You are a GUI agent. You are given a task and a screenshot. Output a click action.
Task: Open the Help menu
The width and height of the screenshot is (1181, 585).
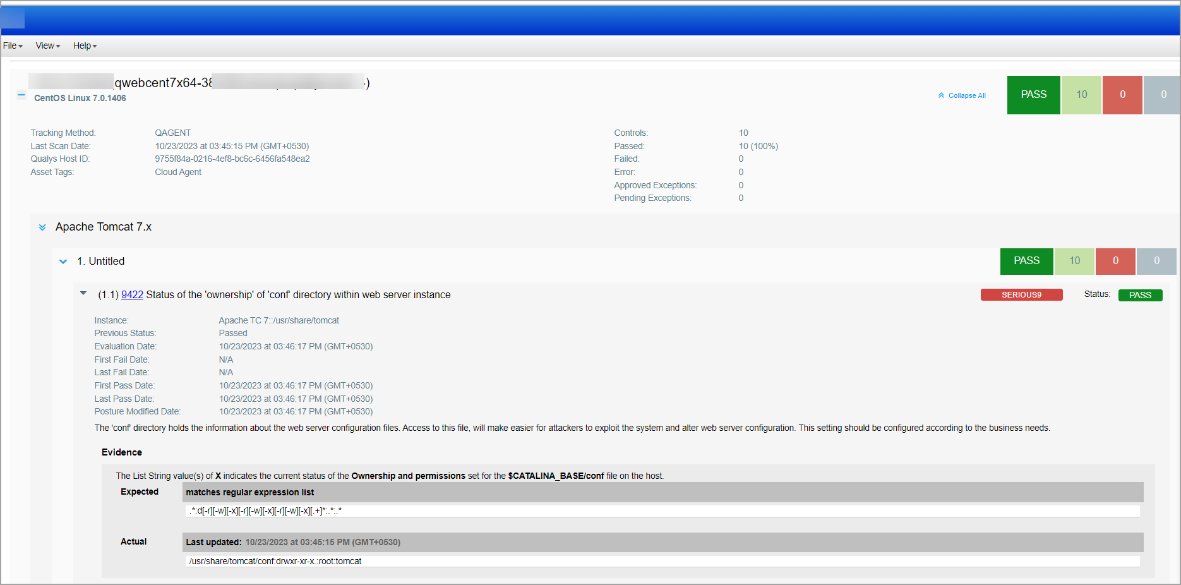point(85,45)
